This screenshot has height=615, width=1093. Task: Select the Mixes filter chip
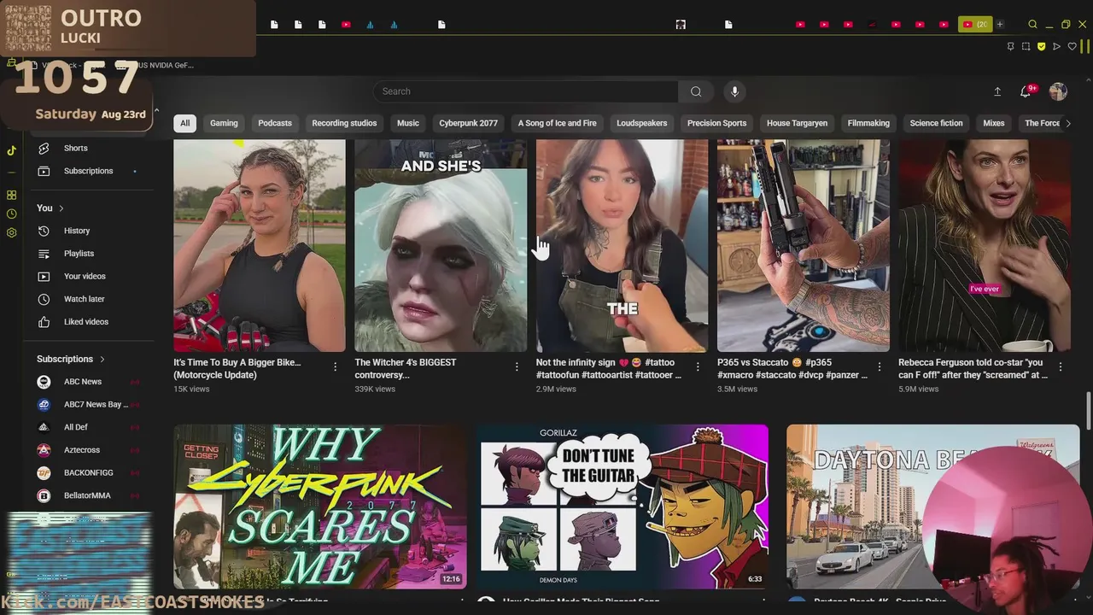[994, 123]
